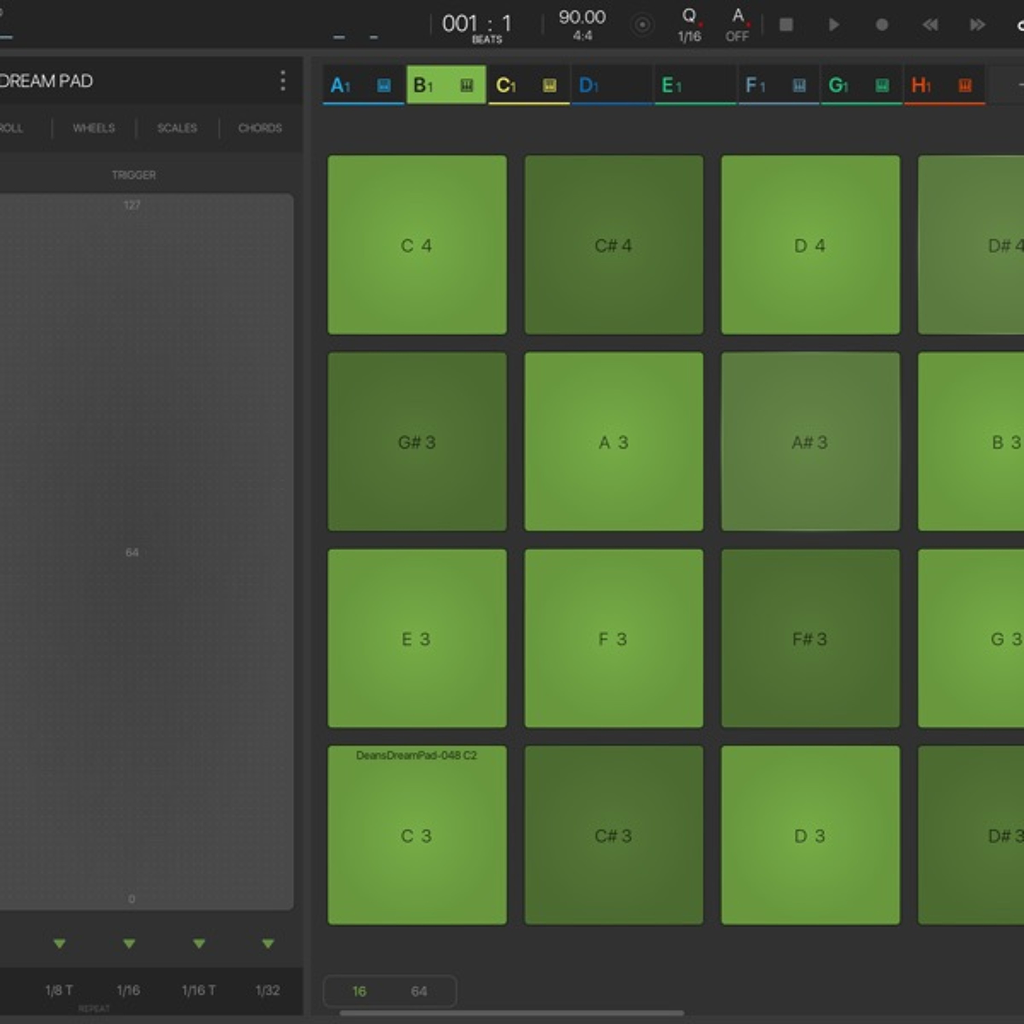Fast forward using the double right arrows
This screenshot has height=1024, width=1024.
point(977,25)
